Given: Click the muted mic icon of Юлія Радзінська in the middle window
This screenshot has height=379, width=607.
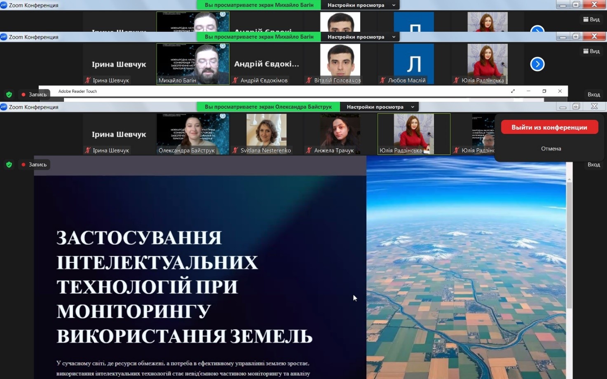Looking at the screenshot, I should tap(457, 80).
